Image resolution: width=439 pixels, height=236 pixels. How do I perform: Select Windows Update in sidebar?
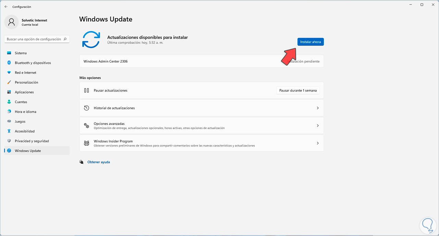tap(37, 151)
